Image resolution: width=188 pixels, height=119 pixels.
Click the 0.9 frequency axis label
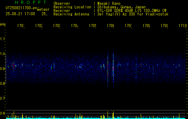click(3, 68)
